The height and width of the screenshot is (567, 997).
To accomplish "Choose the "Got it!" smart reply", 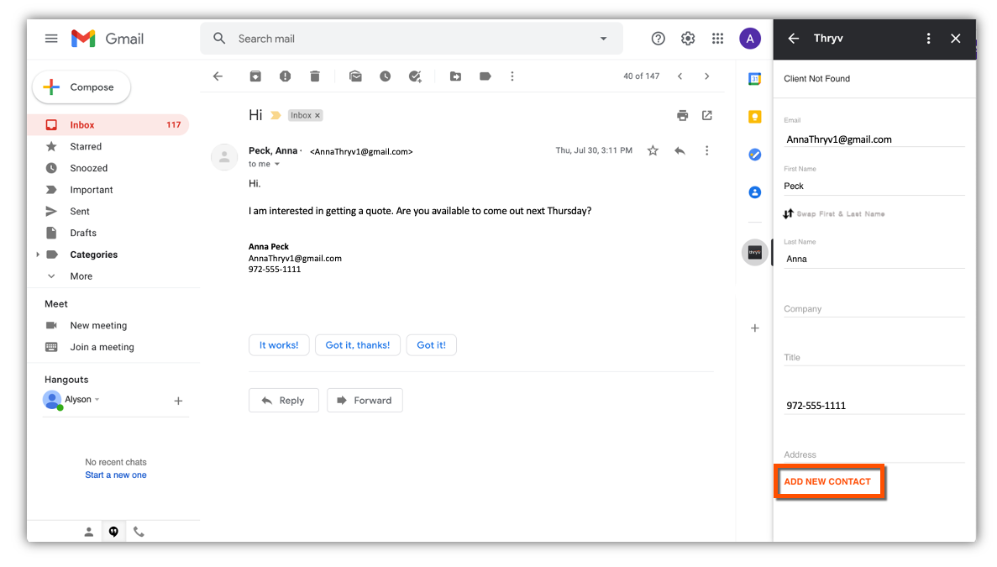I will (431, 345).
